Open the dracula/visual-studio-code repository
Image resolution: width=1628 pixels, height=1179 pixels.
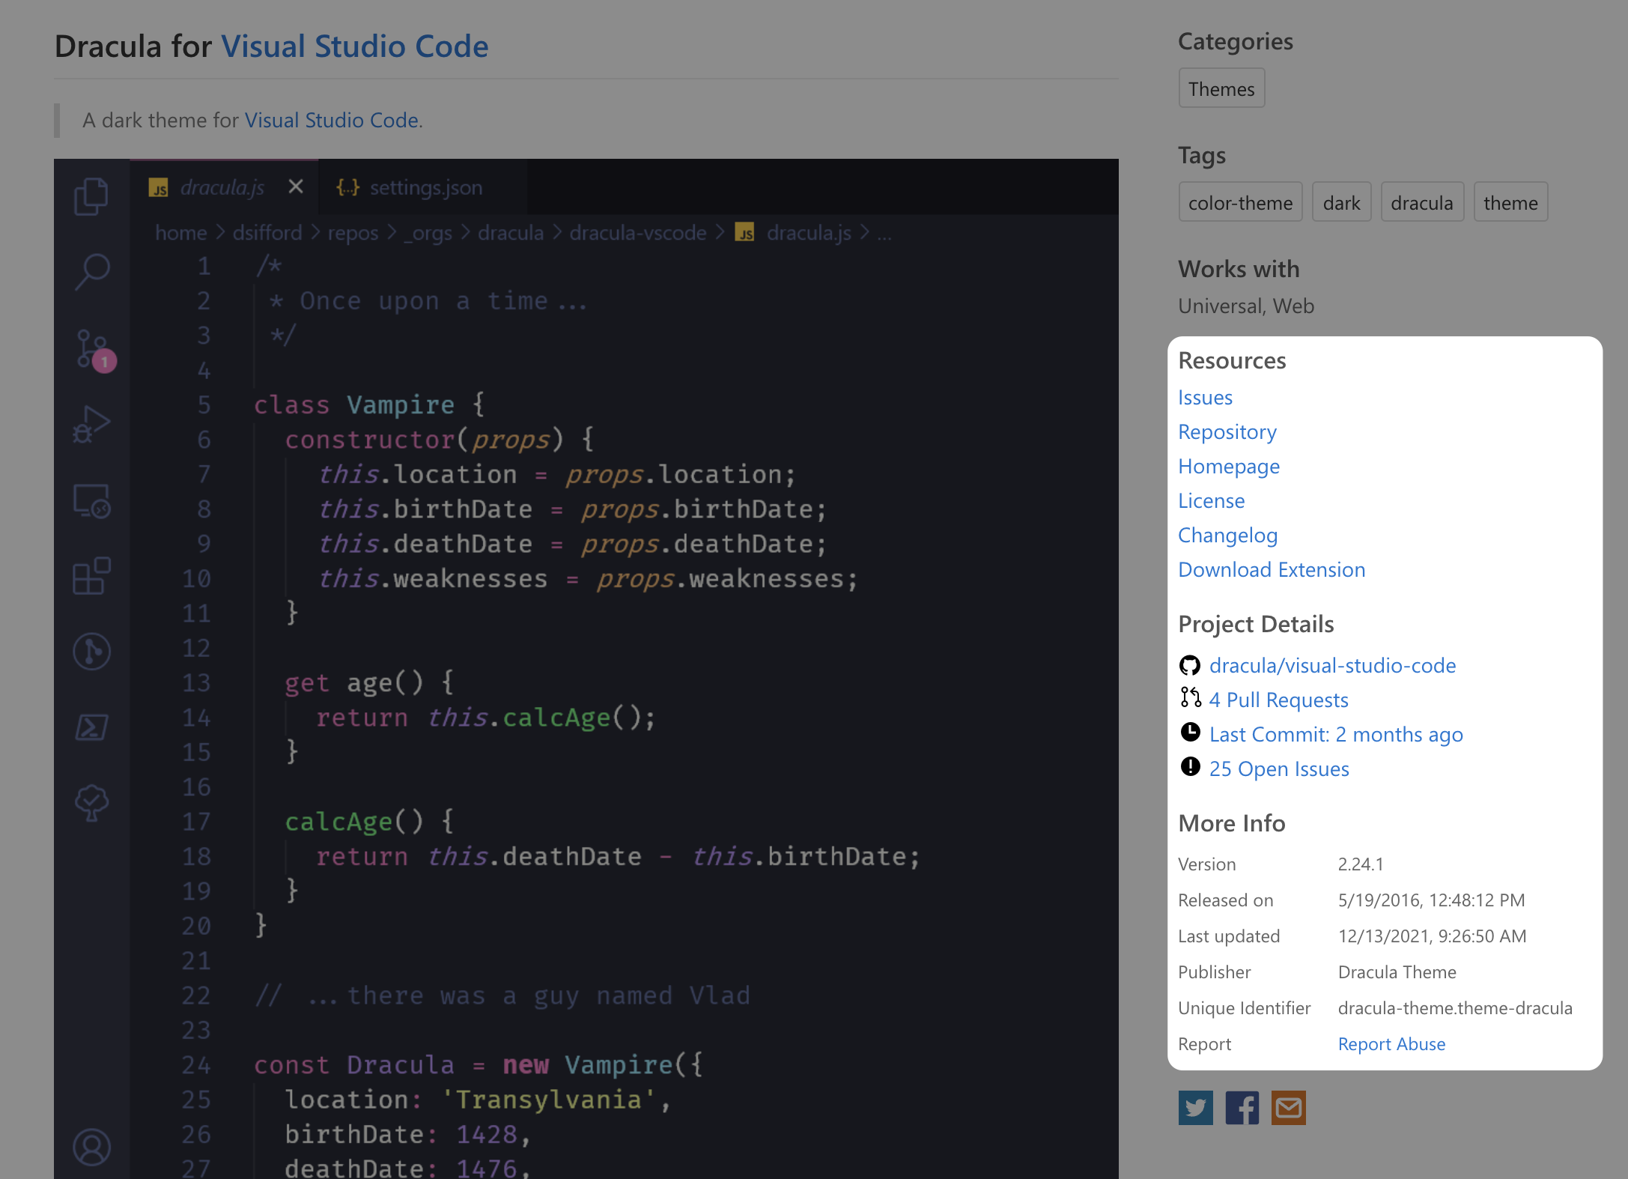pos(1333,664)
